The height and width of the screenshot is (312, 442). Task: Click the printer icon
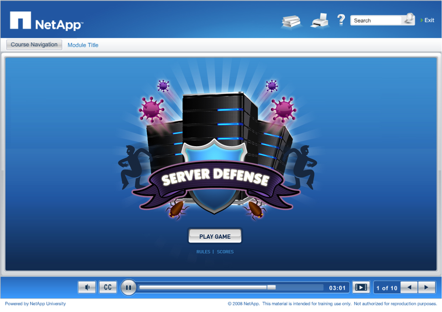click(x=320, y=20)
